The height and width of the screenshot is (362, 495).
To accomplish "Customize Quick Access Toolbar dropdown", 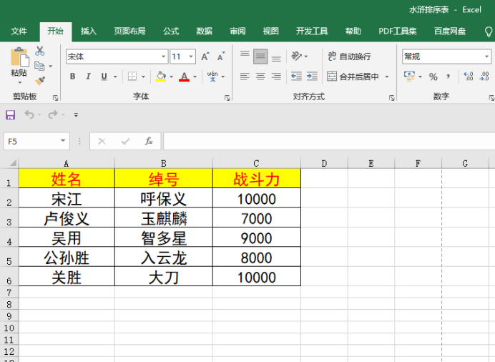I will tap(76, 115).
